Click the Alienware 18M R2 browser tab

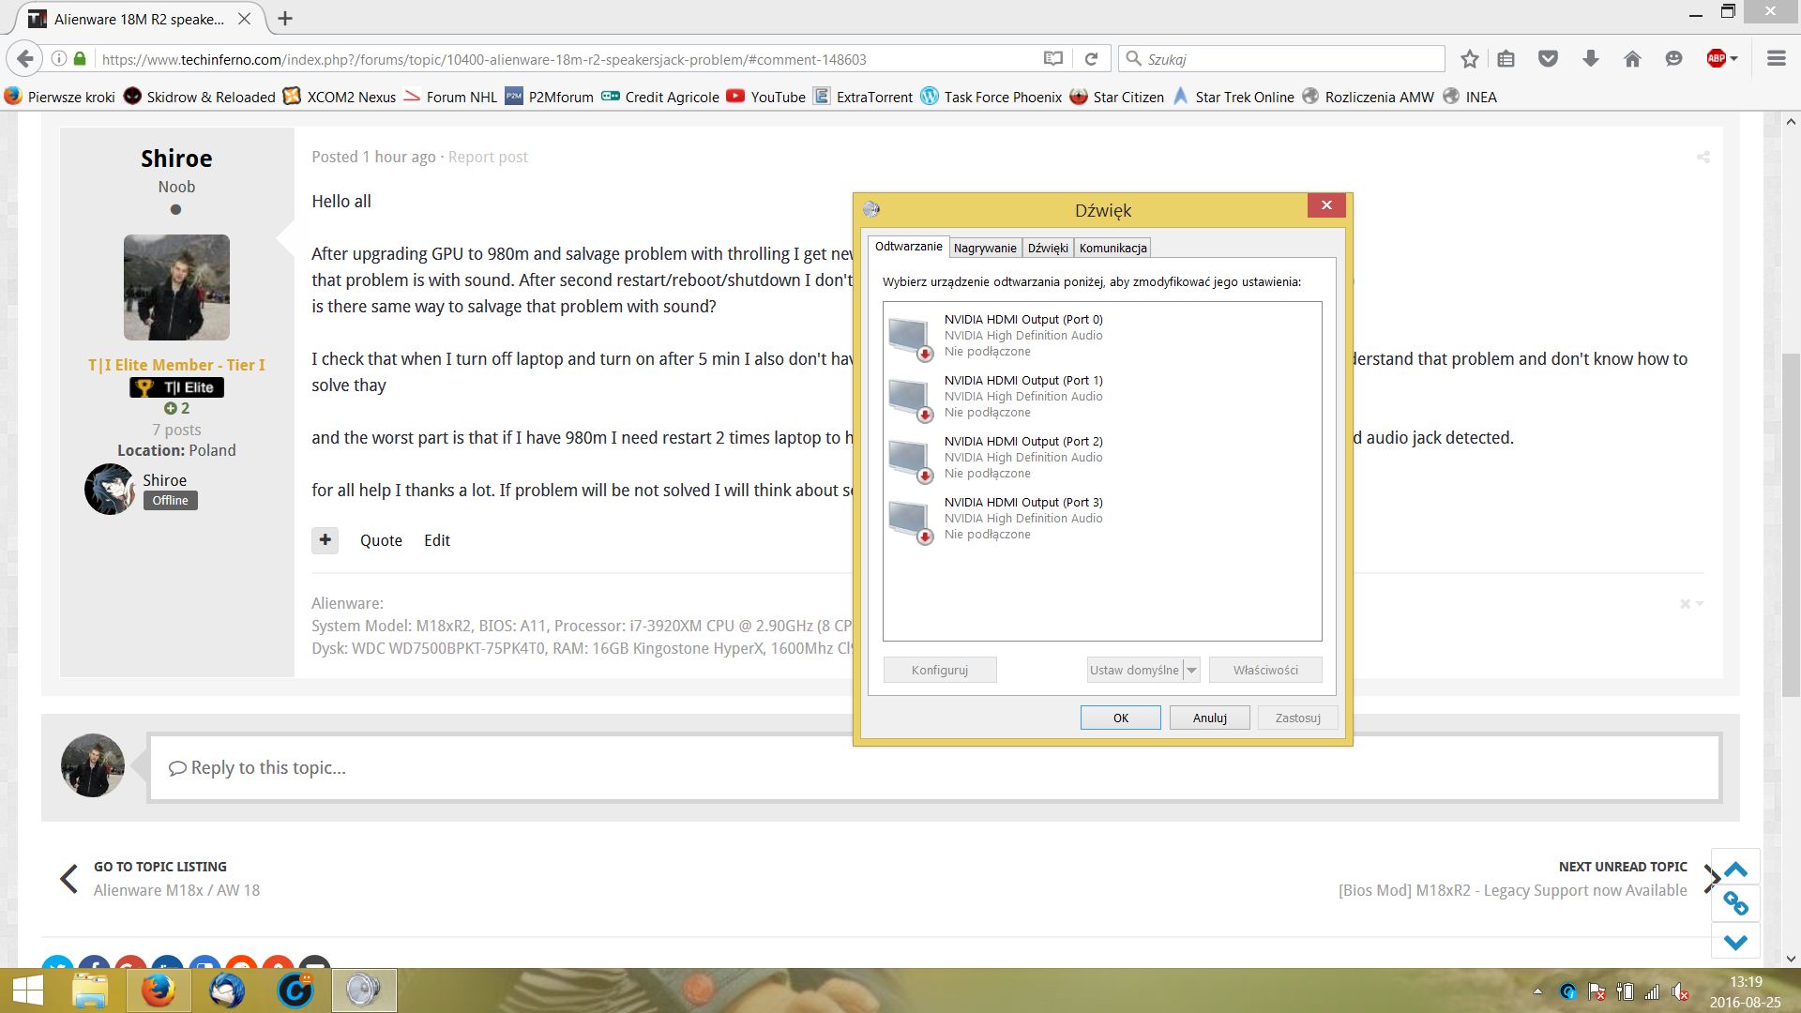(139, 19)
